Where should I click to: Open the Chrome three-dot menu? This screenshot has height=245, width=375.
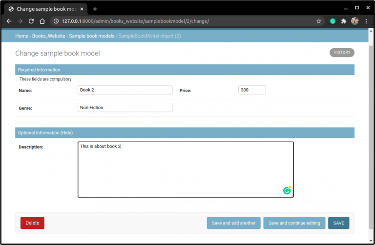click(x=366, y=21)
